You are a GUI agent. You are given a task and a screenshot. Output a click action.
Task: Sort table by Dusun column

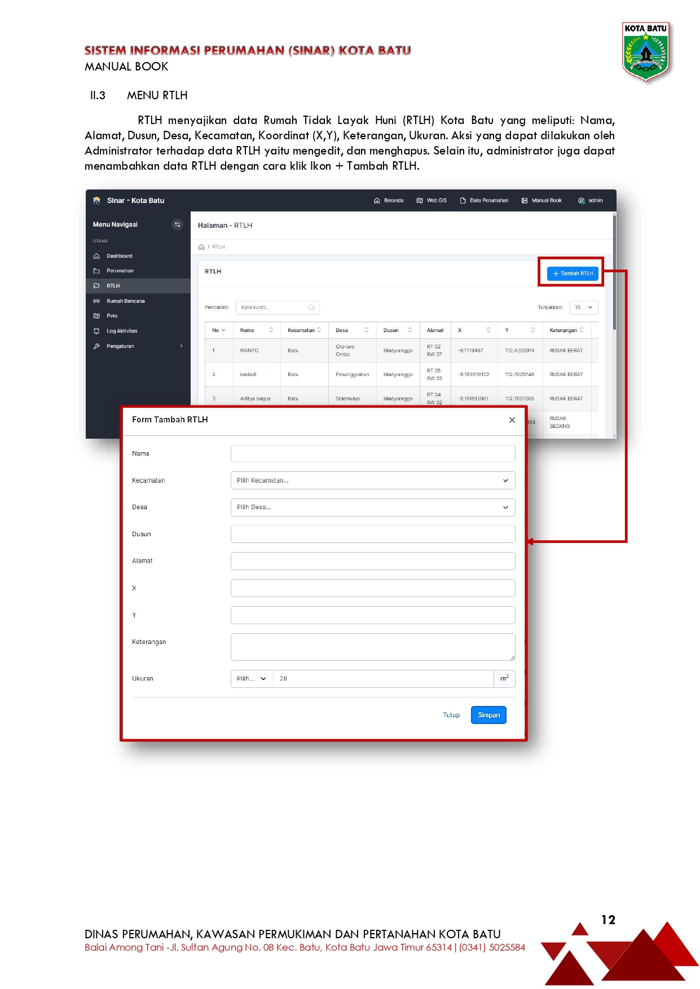pos(398,330)
